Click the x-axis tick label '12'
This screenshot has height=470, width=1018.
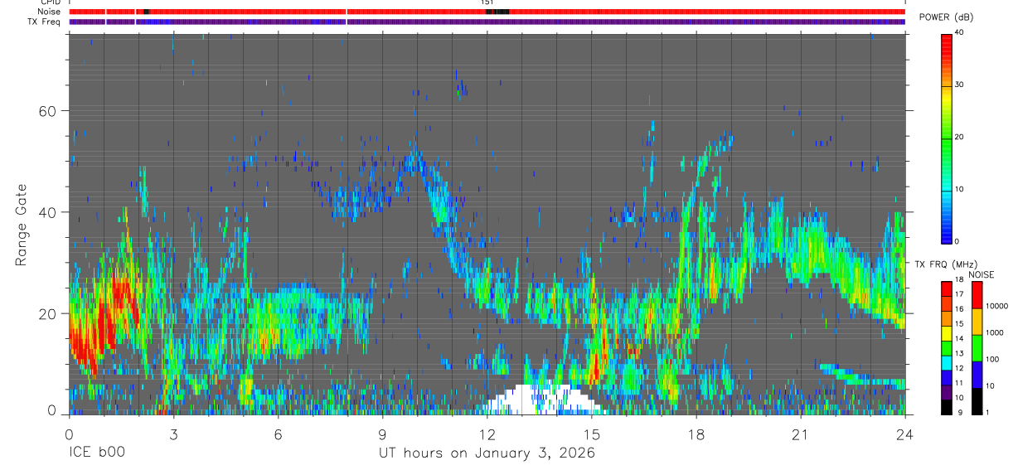(x=487, y=434)
